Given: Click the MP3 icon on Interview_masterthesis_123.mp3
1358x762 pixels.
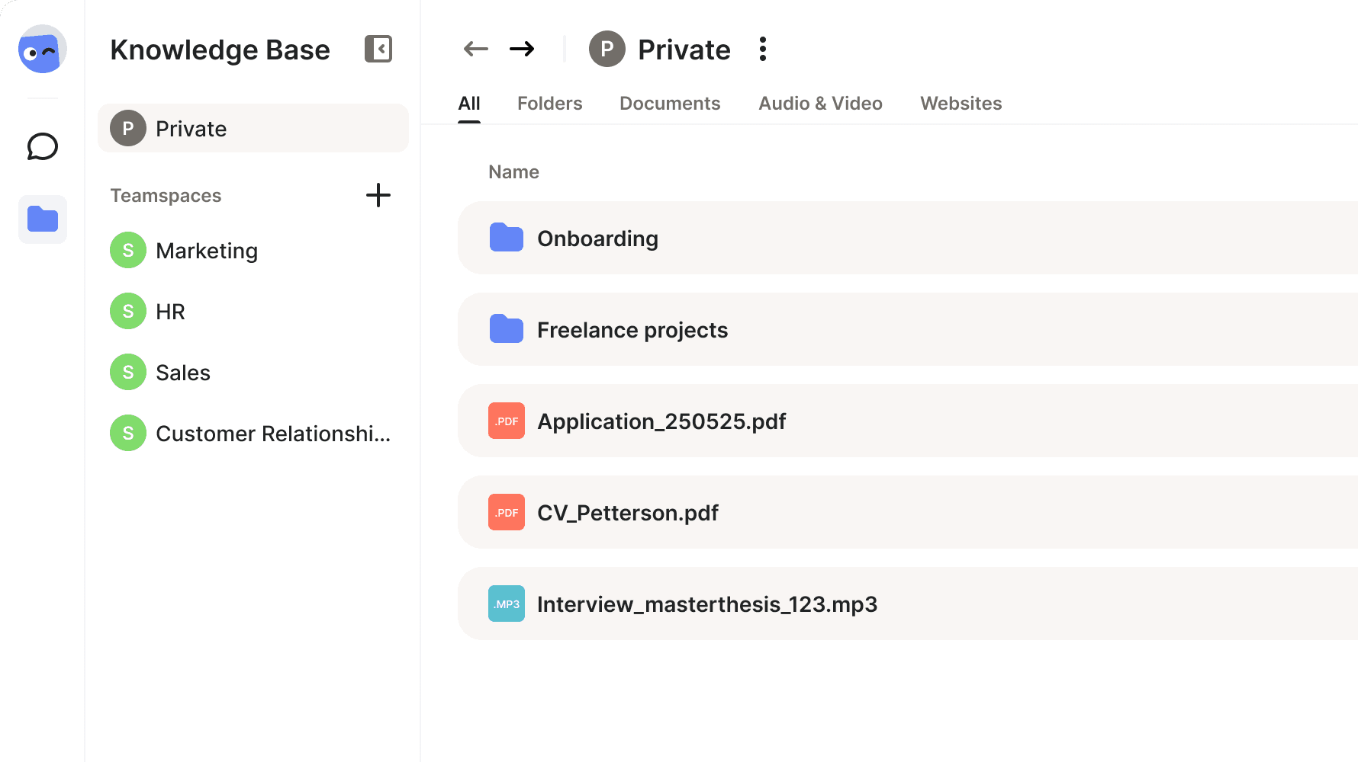Looking at the screenshot, I should click(506, 604).
